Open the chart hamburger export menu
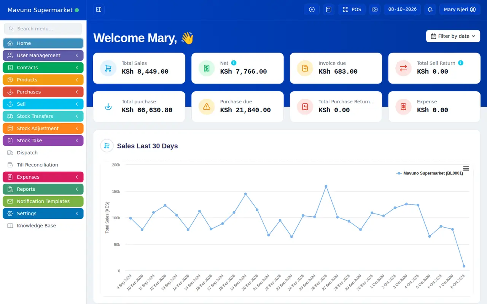The image size is (487, 304). [x=466, y=168]
